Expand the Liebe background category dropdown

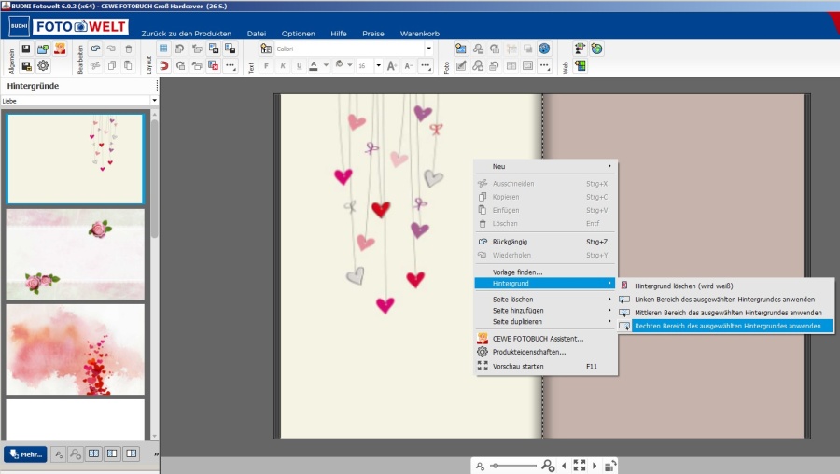[153, 101]
